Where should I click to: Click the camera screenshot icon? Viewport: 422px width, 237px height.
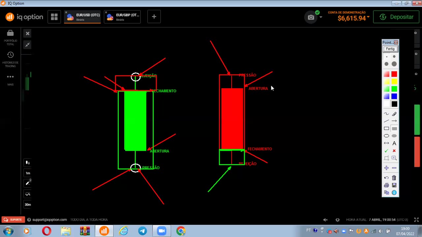311,17
